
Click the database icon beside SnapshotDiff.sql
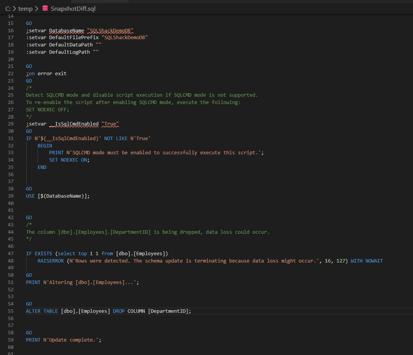click(x=45, y=8)
